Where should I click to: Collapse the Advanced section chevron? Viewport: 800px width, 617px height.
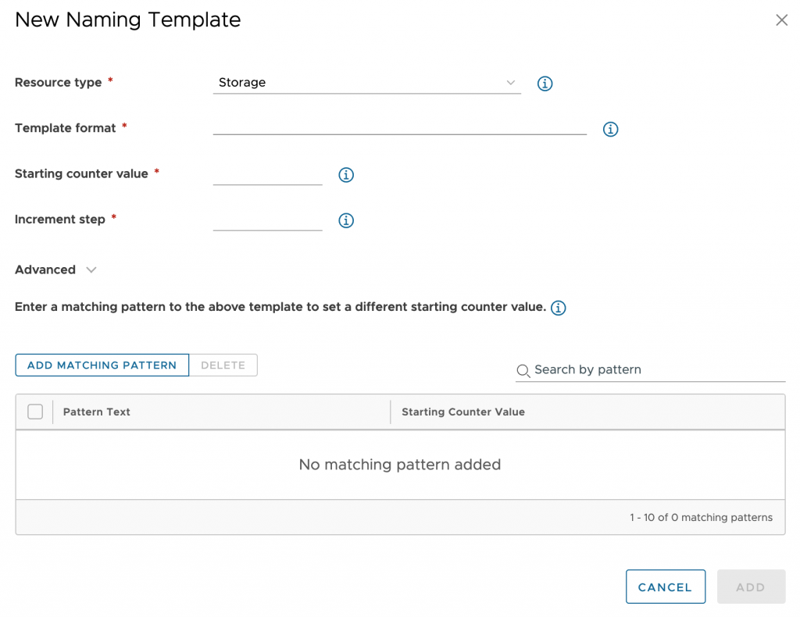[91, 269]
